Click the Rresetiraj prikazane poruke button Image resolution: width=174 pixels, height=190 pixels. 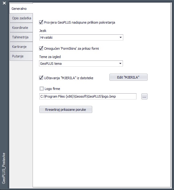[x=66, y=109]
